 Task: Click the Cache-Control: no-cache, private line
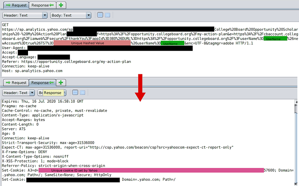click(54, 111)
